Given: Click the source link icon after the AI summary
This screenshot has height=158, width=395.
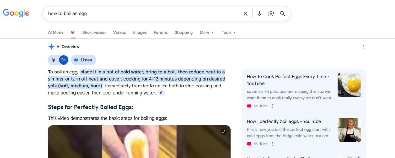Looking at the screenshot, I should 161,93.
